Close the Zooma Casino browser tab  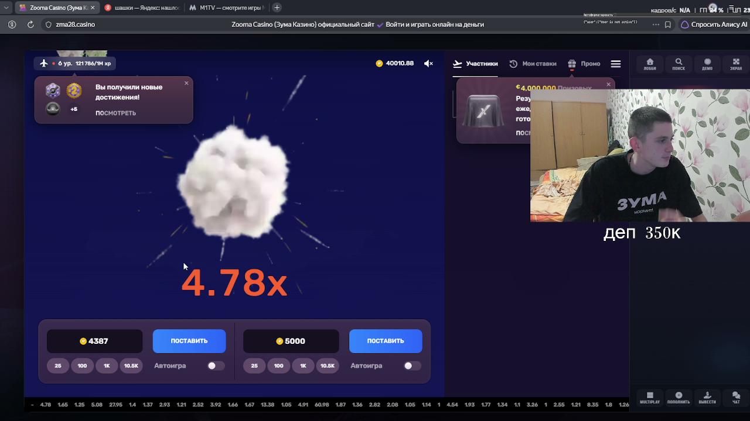tap(93, 8)
